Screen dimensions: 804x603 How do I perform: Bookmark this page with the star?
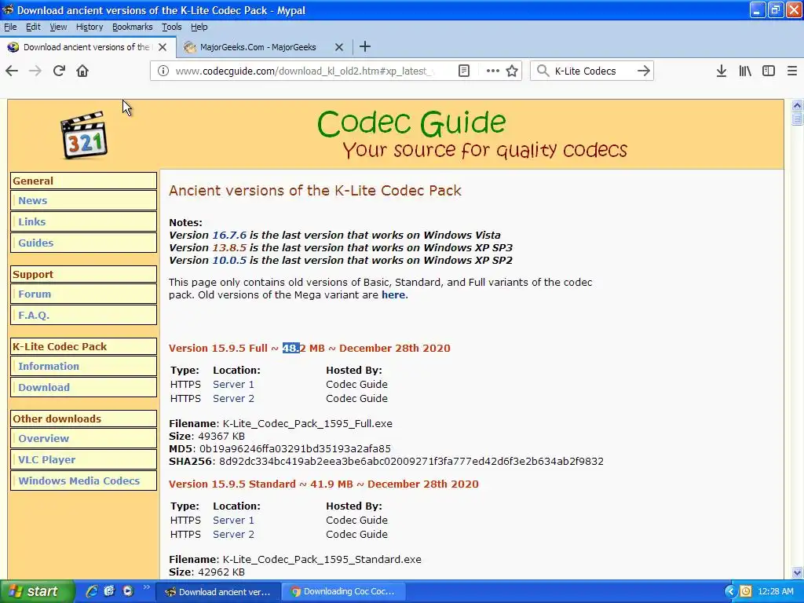[x=512, y=71]
